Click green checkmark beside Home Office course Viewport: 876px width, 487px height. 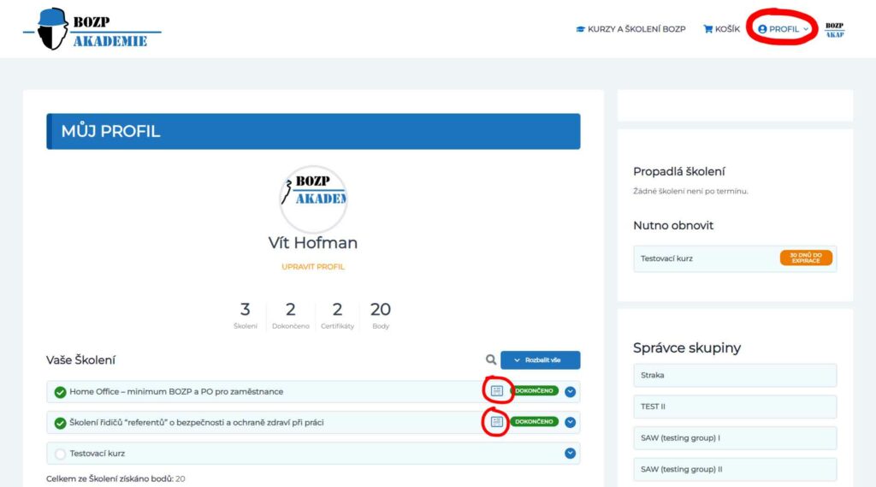(60, 392)
